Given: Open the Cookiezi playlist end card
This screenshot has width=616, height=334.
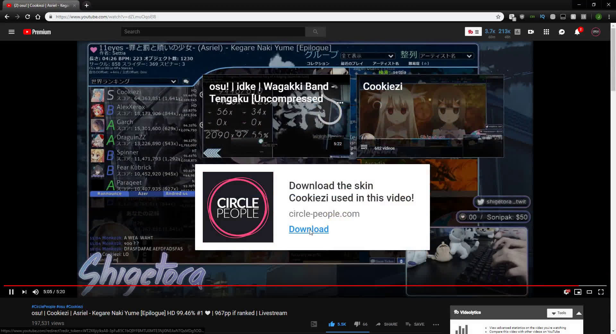Looking at the screenshot, I should pos(430,116).
